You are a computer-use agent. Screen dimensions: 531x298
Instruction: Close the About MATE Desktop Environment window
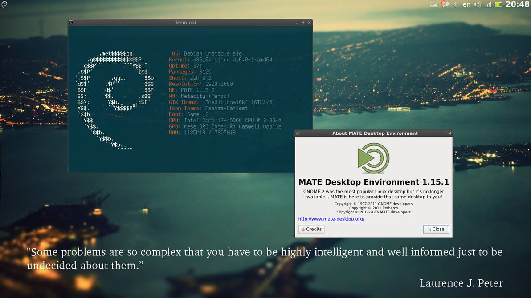point(449,133)
